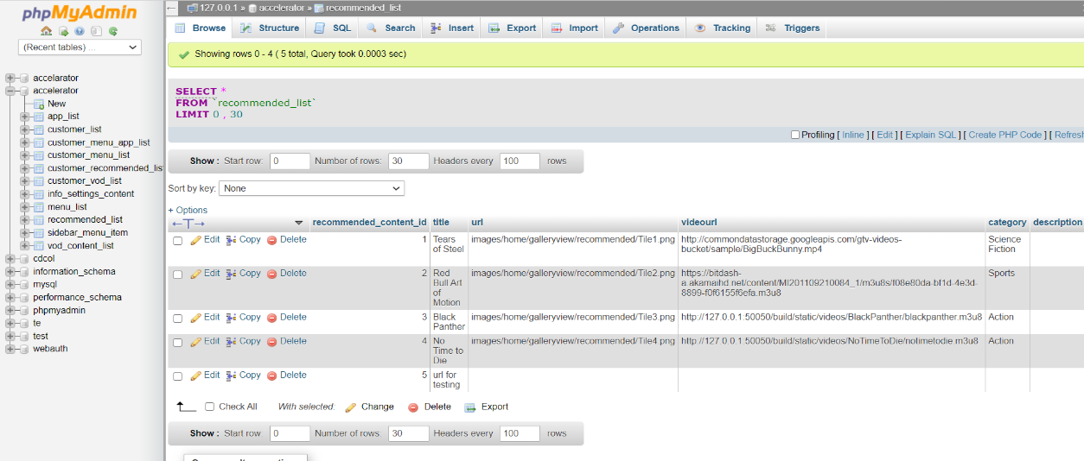Open phpMyAdmin documentation help icon

click(80, 31)
